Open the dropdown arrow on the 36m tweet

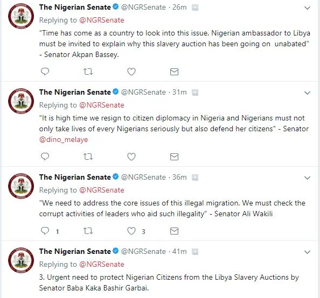coord(307,178)
